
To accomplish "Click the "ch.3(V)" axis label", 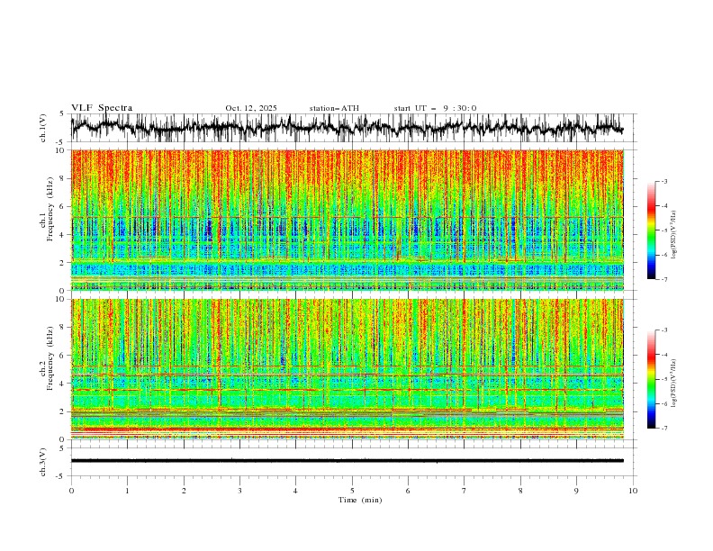I will [x=43, y=462].
